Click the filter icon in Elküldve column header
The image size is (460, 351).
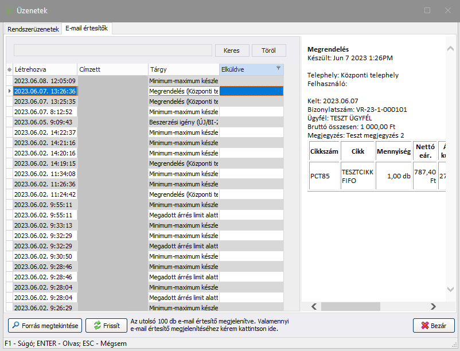pos(279,68)
